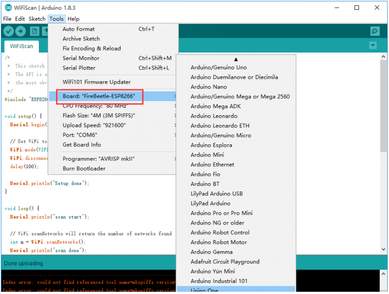Screen dimensions: 389x294
Task: Click editor scrollbar down arrow
Action: 383,249
